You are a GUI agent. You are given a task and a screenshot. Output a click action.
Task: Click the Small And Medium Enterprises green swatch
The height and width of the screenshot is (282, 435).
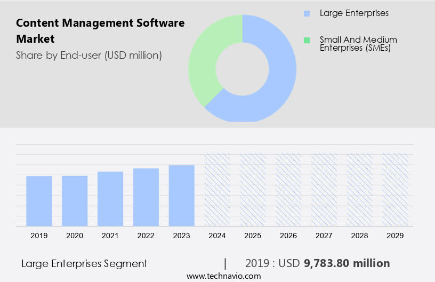306,40
